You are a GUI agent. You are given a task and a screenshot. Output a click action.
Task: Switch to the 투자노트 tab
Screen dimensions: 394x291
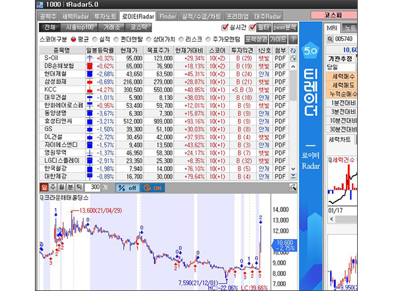point(105,16)
